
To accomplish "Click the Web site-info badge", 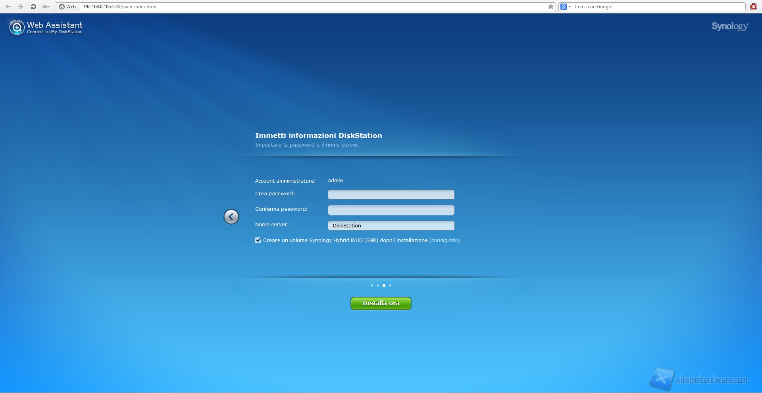I will pos(67,7).
